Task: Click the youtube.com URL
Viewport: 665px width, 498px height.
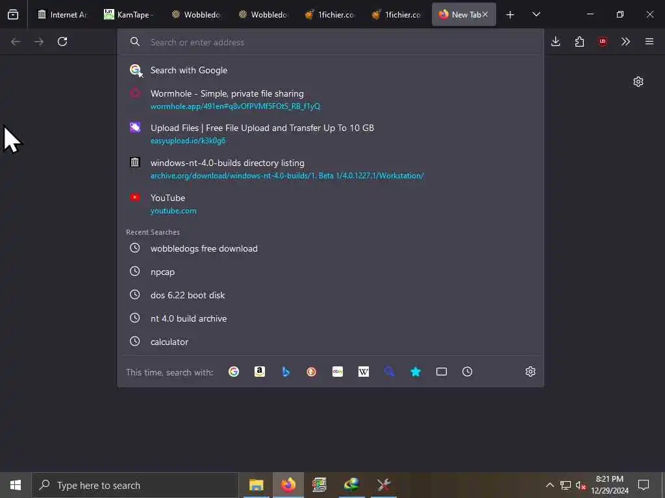Action: (x=173, y=211)
